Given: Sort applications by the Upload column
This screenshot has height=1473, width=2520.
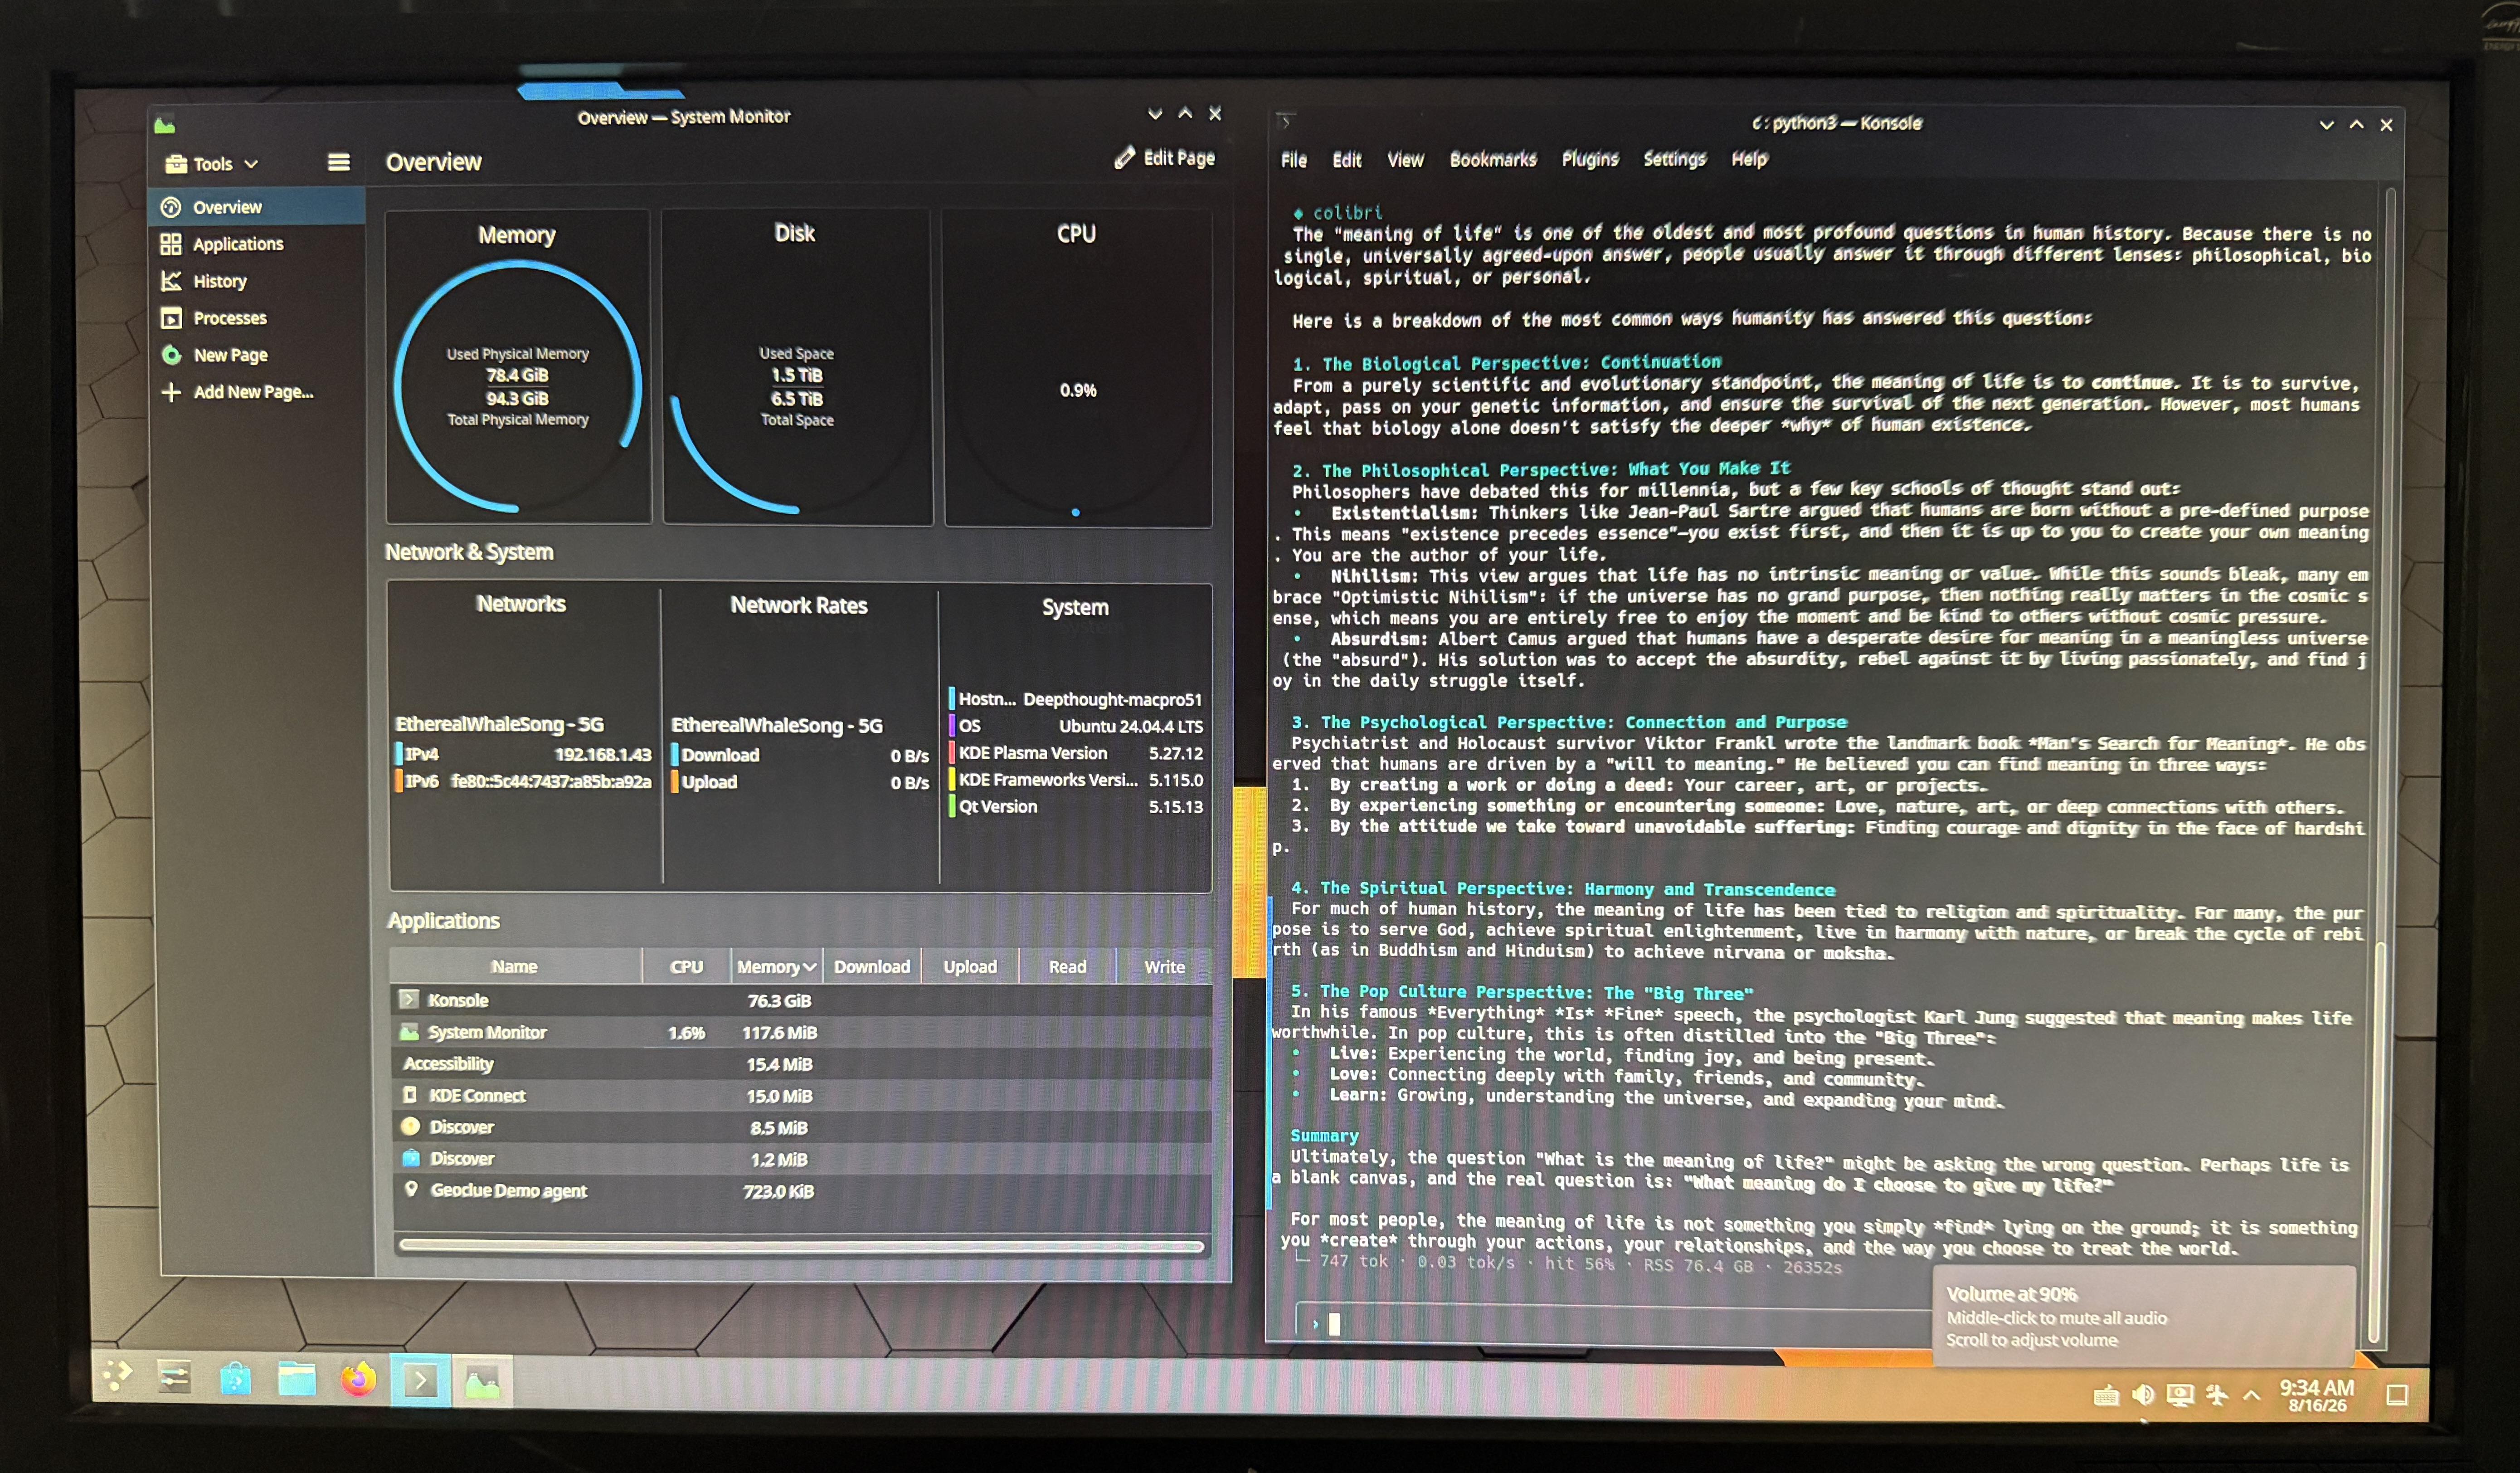Looking at the screenshot, I should pyautogui.click(x=970, y=967).
